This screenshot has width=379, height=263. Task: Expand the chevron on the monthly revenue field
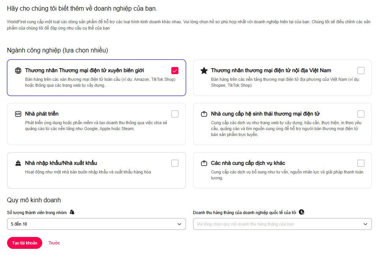pos(365,224)
